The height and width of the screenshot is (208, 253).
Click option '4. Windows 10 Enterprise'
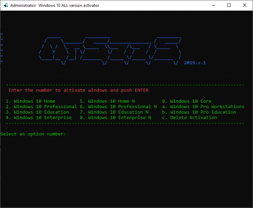pos(39,117)
